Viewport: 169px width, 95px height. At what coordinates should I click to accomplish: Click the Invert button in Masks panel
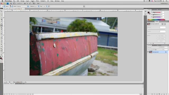click(x=161, y=41)
